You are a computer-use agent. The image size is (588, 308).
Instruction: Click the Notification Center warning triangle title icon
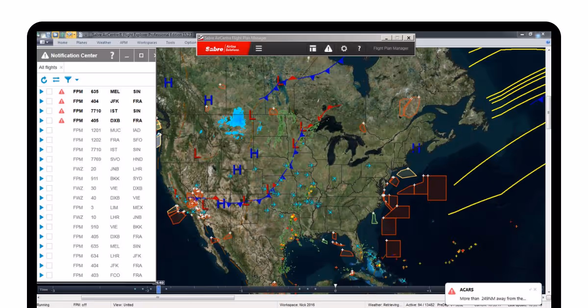click(45, 55)
